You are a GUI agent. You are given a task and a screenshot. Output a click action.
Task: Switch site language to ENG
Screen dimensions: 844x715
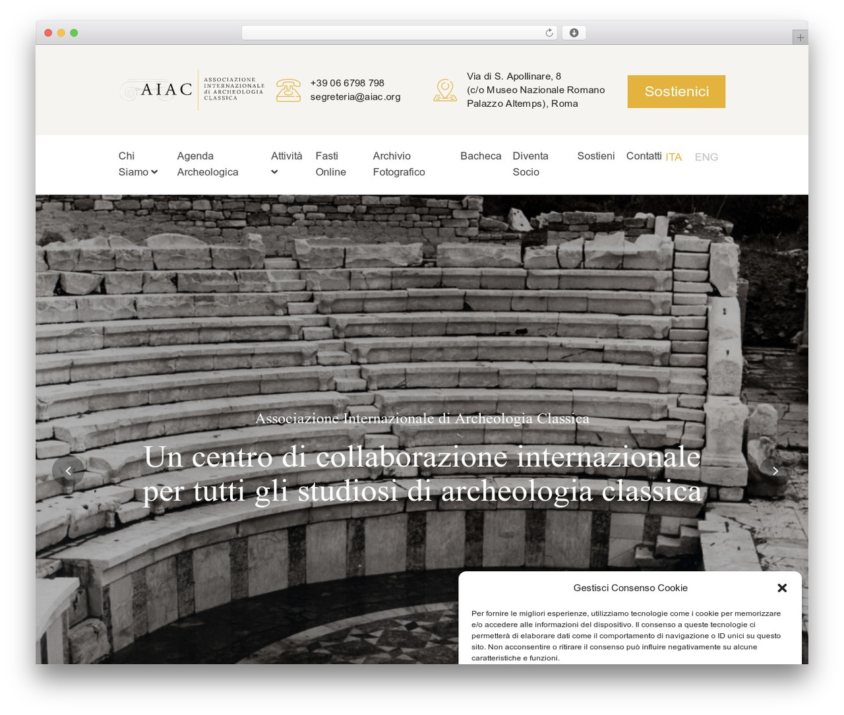coord(706,157)
